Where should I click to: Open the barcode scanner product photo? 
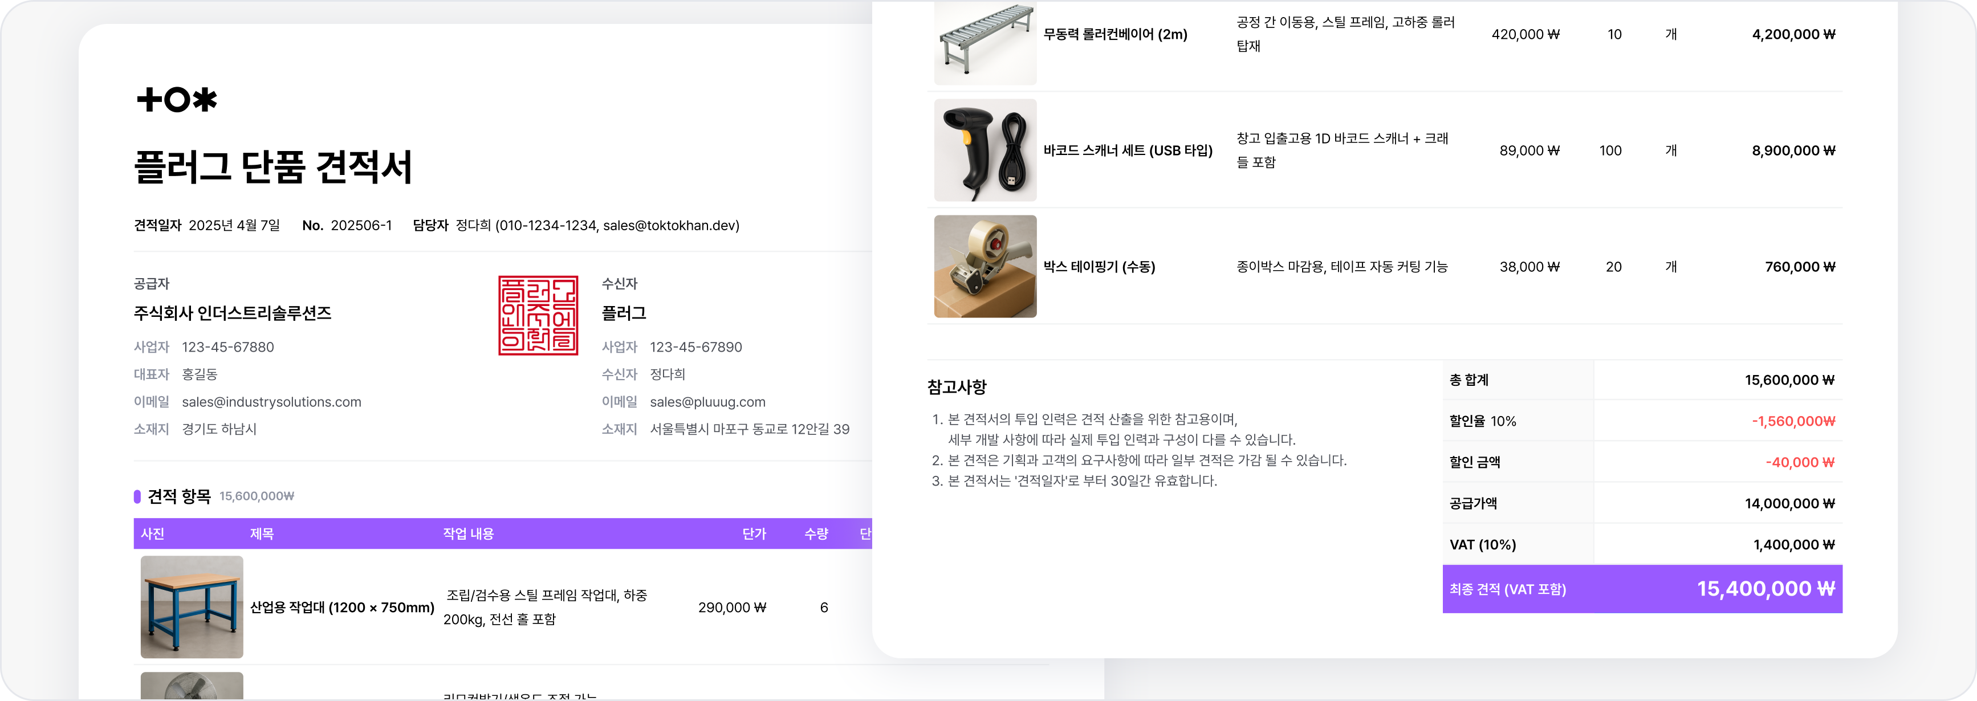point(985,150)
